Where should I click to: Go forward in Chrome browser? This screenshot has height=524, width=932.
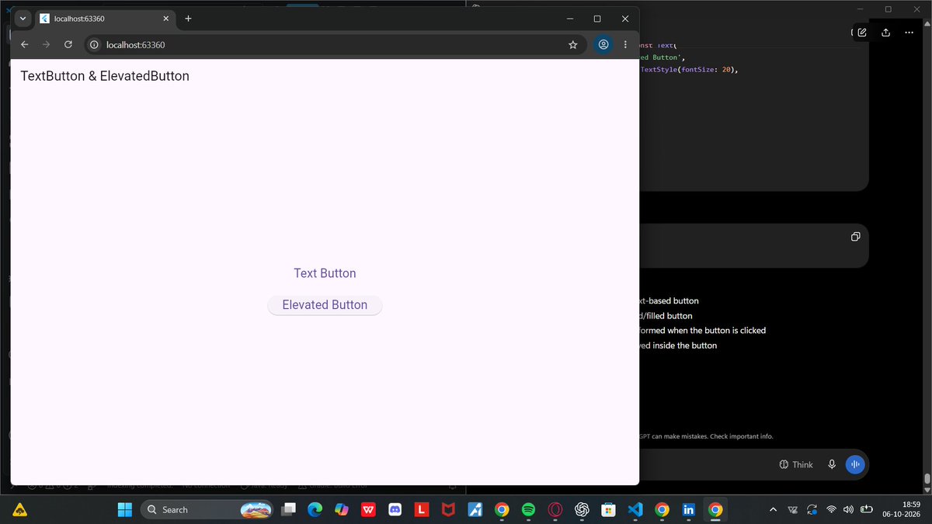coord(47,45)
